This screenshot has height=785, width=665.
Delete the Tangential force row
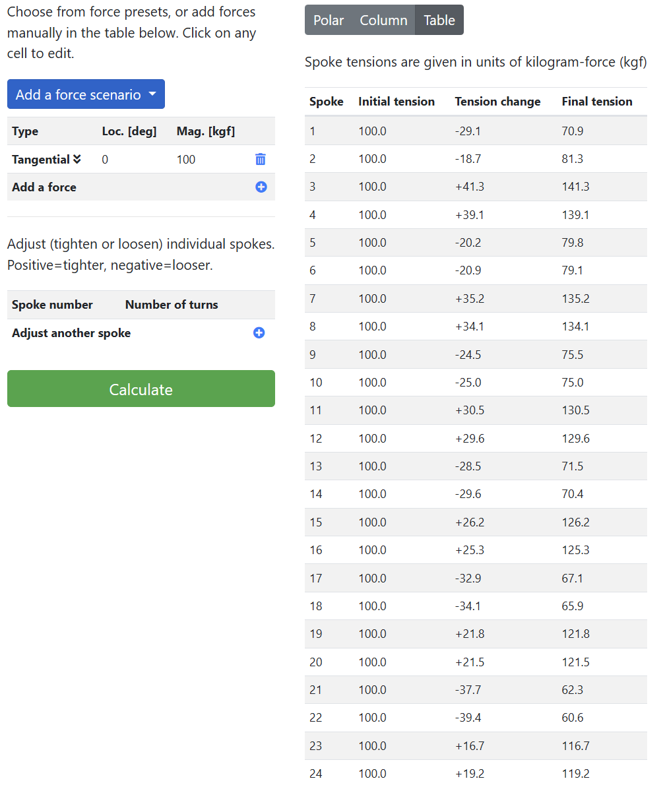pyautogui.click(x=261, y=159)
